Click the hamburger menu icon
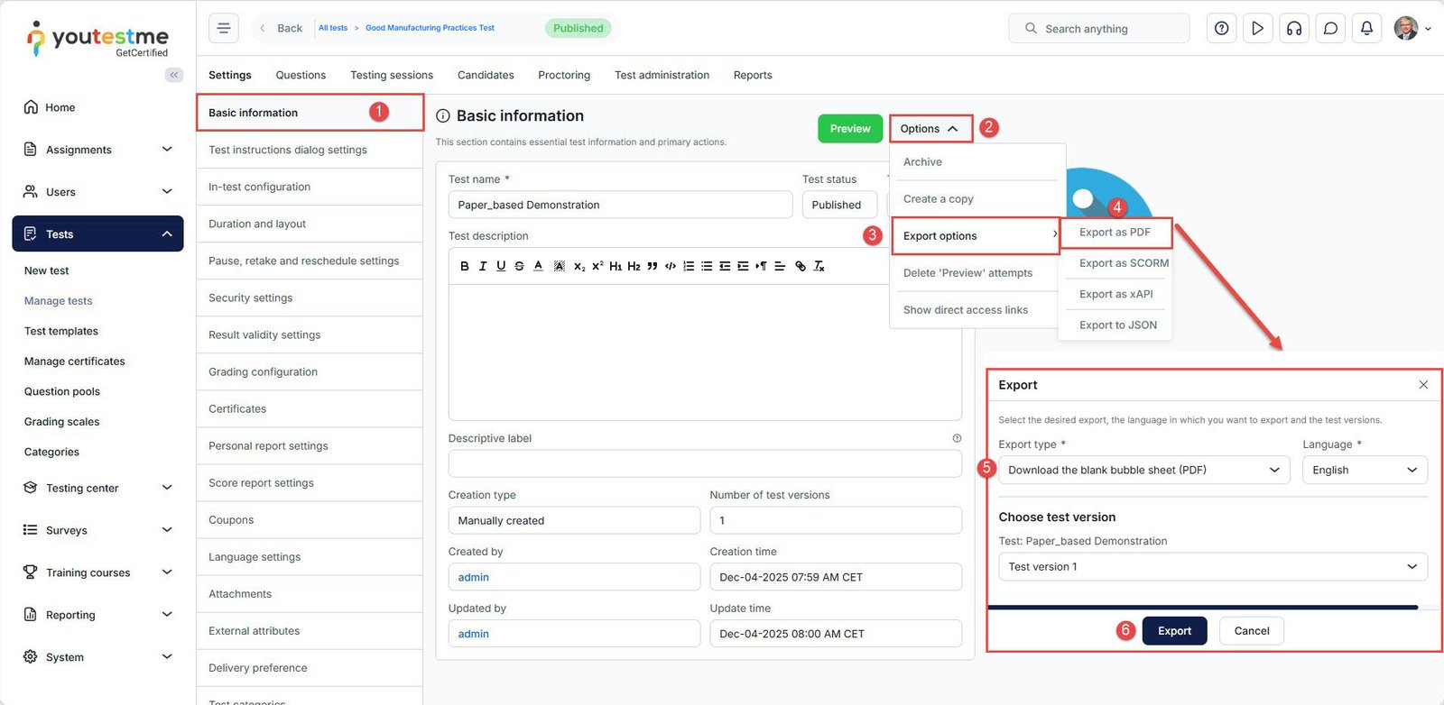The height and width of the screenshot is (705, 1444). pos(224,28)
